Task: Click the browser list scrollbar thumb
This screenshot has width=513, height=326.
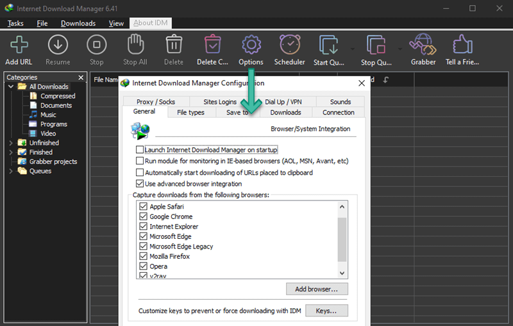Action: 342,240
